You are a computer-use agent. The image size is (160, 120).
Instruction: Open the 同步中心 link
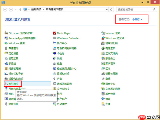[110, 84]
